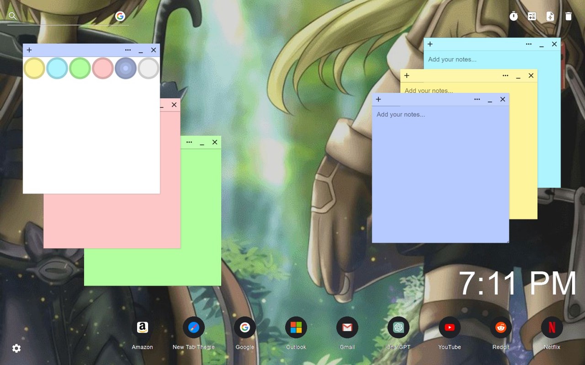Click the plus on the blue 'Add your notes' note

378,99
